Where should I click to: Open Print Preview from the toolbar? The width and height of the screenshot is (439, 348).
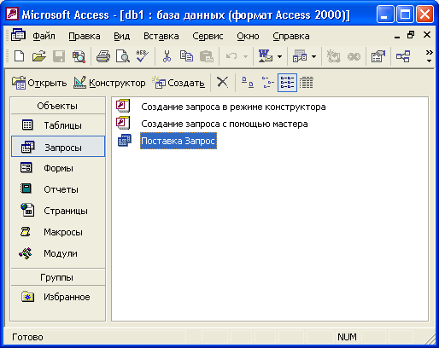click(123, 56)
